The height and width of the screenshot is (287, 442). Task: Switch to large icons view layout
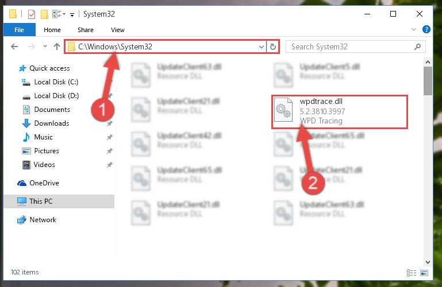[x=424, y=273]
